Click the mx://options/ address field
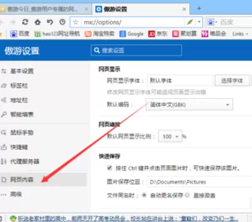Viewport: 252px width, 222px height. 133,22
